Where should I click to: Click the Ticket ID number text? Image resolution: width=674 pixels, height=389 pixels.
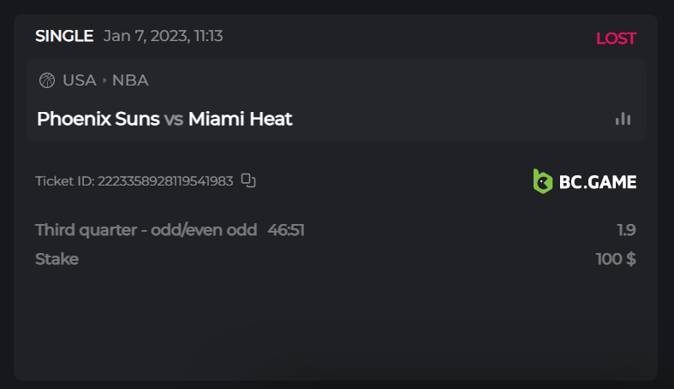165,181
